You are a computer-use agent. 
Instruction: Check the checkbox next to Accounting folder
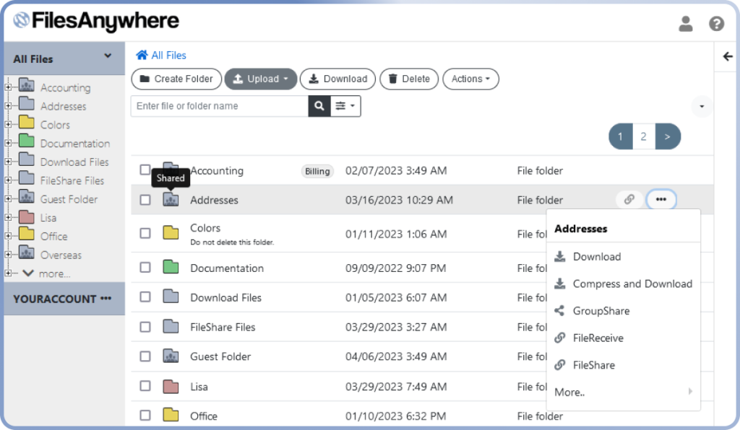coord(145,170)
